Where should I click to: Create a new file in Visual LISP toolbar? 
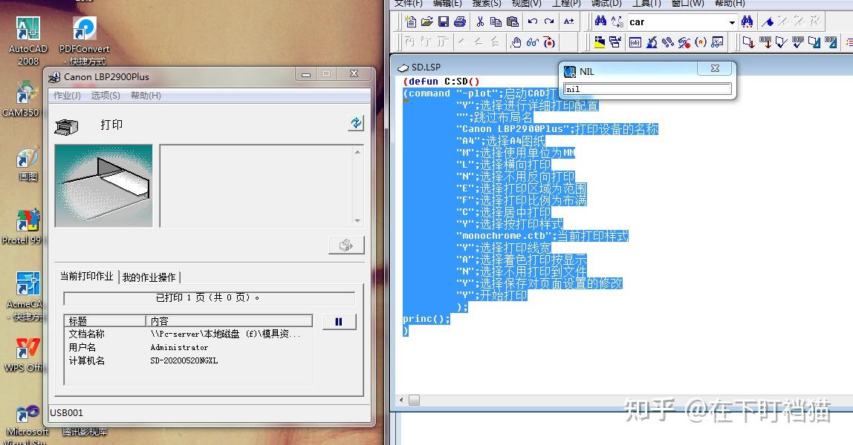[x=411, y=22]
